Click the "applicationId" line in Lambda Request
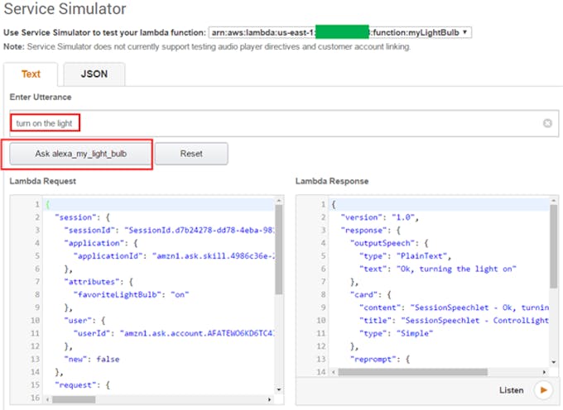The image size is (563, 410). click(x=174, y=256)
